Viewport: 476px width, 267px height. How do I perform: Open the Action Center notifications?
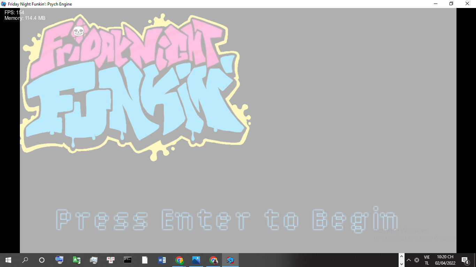465,260
